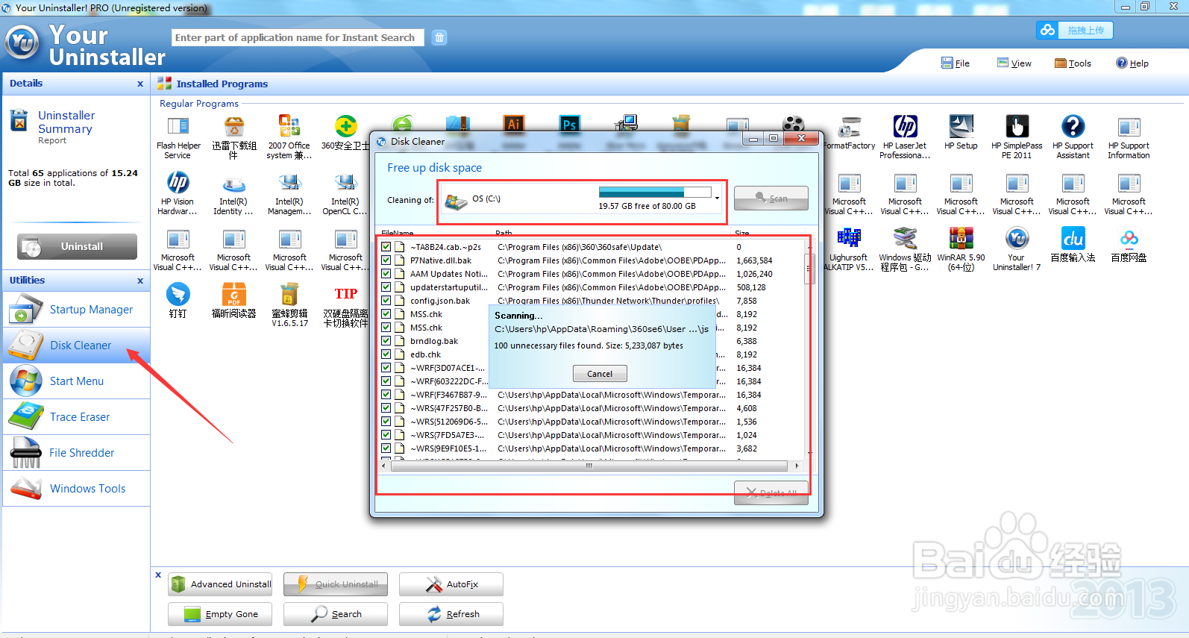Click the Uninstall button in Details
Image resolution: width=1189 pixels, height=638 pixels.
tap(77, 246)
